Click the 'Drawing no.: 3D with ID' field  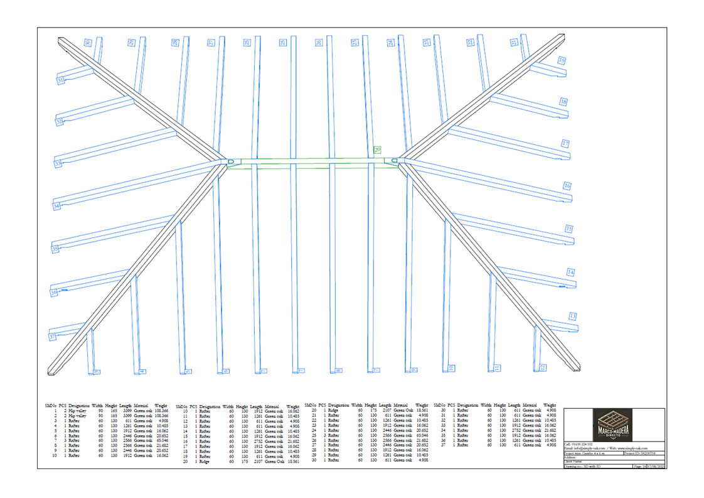598,467
